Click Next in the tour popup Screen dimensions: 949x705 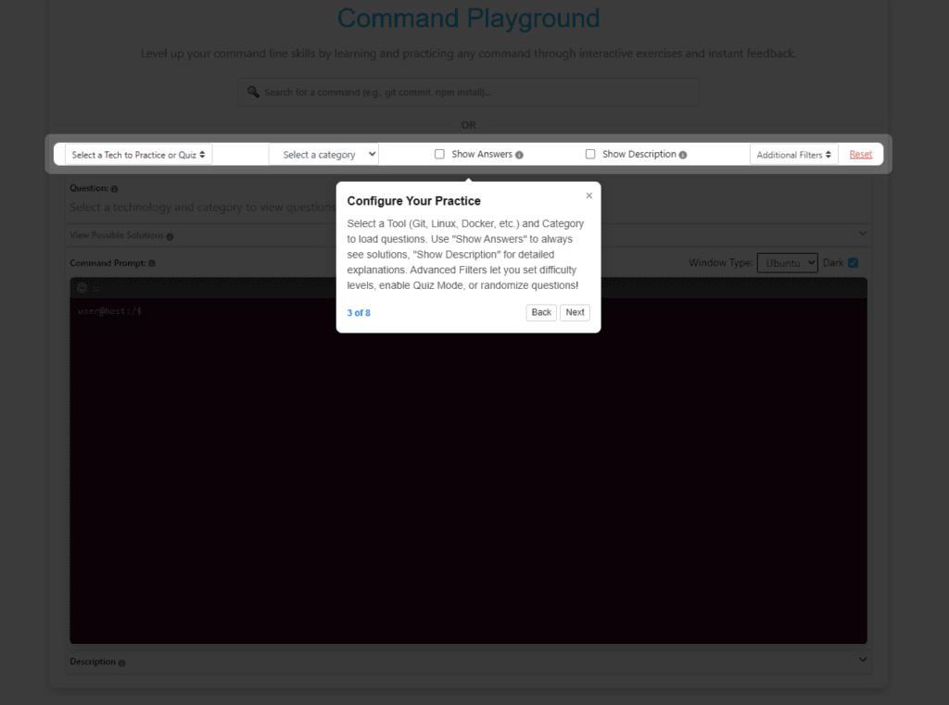(x=575, y=312)
